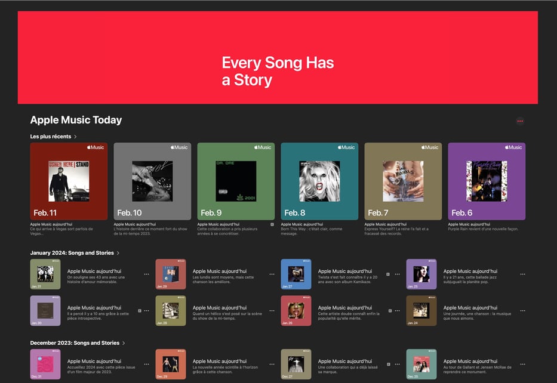Open more options for the Jan. 27 Kamikaze story
The width and height of the screenshot is (557, 383).
tap(398, 273)
